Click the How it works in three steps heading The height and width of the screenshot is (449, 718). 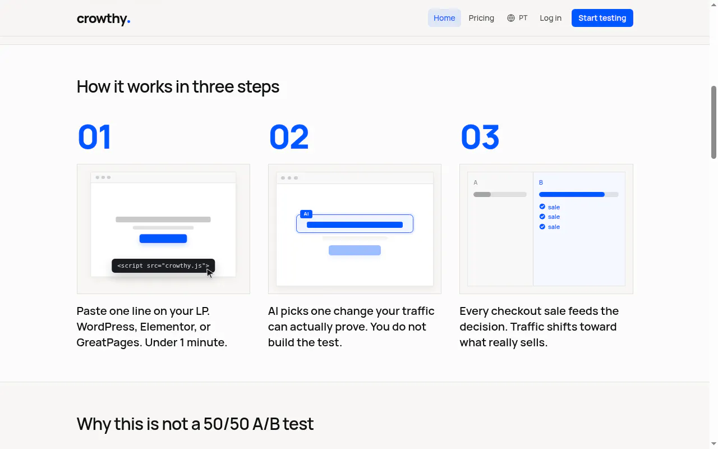(x=178, y=87)
